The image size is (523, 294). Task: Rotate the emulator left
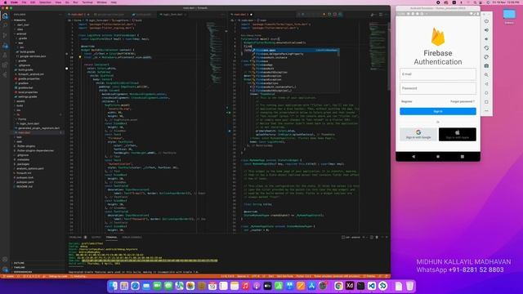click(486, 48)
